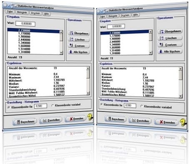The width and height of the screenshot is (190, 164).
Task: Open the Hilfe menu in right window
Action: point(135,15)
